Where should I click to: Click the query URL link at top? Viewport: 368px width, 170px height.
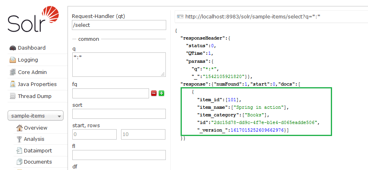tap(253, 17)
